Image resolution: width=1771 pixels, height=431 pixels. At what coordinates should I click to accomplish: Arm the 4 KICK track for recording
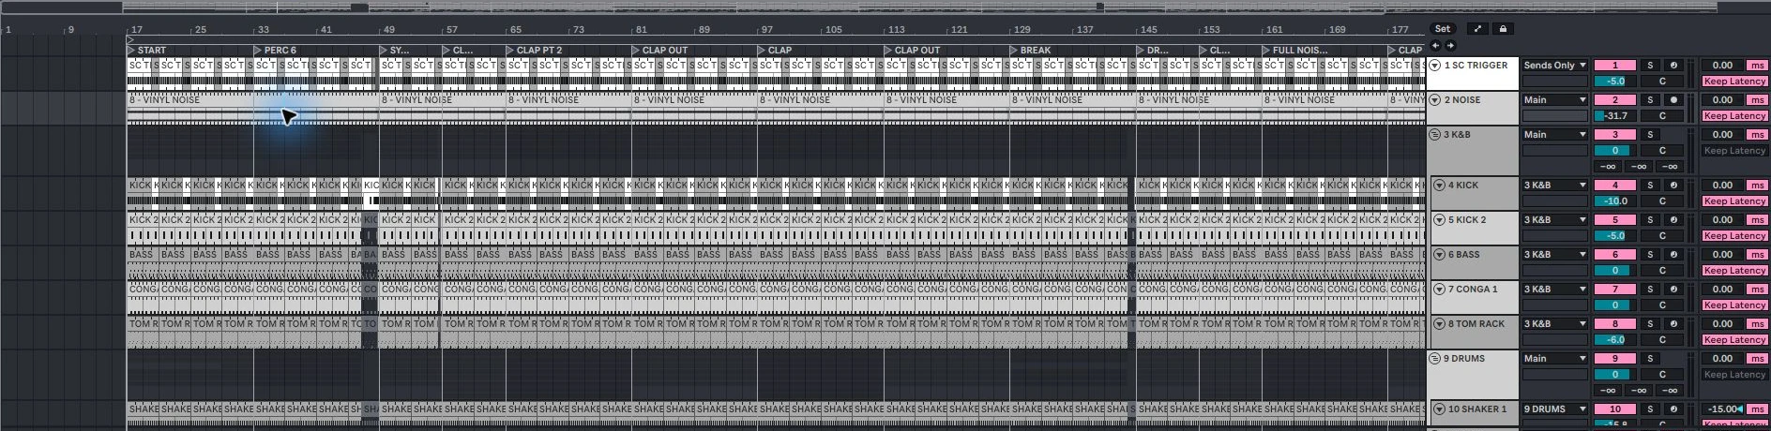coord(1673,186)
